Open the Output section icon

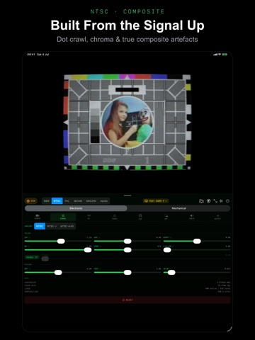(x=217, y=217)
